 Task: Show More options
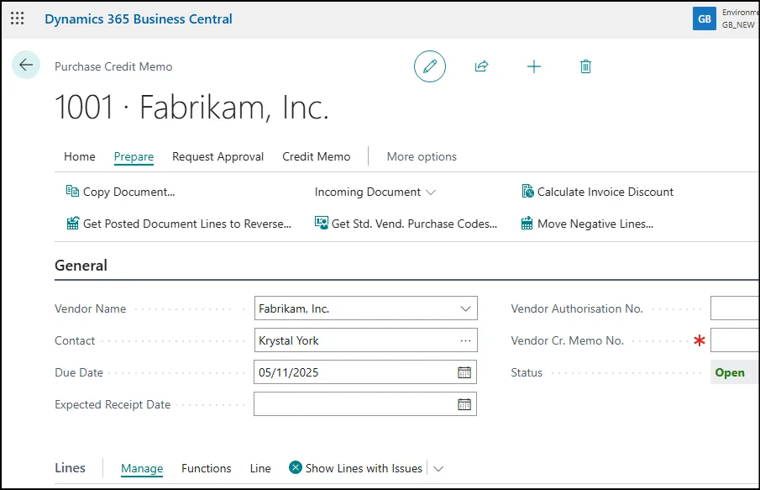[x=422, y=156]
